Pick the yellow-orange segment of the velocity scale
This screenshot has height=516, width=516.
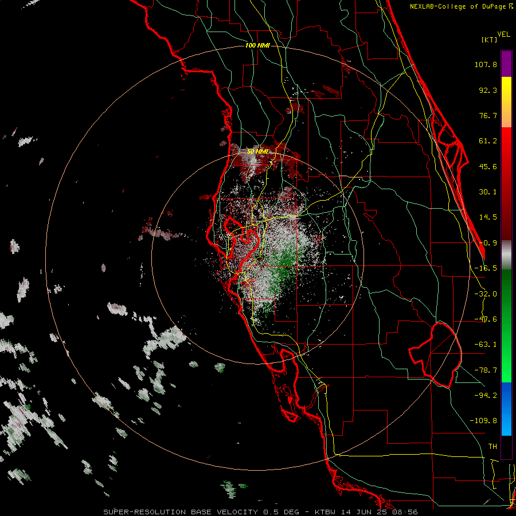(506, 102)
